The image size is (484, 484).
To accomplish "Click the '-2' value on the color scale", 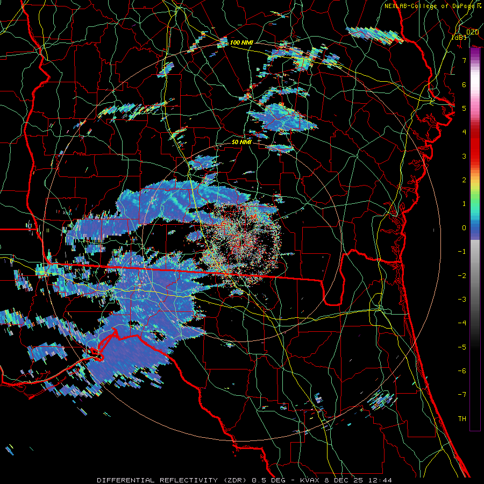I will (462, 276).
